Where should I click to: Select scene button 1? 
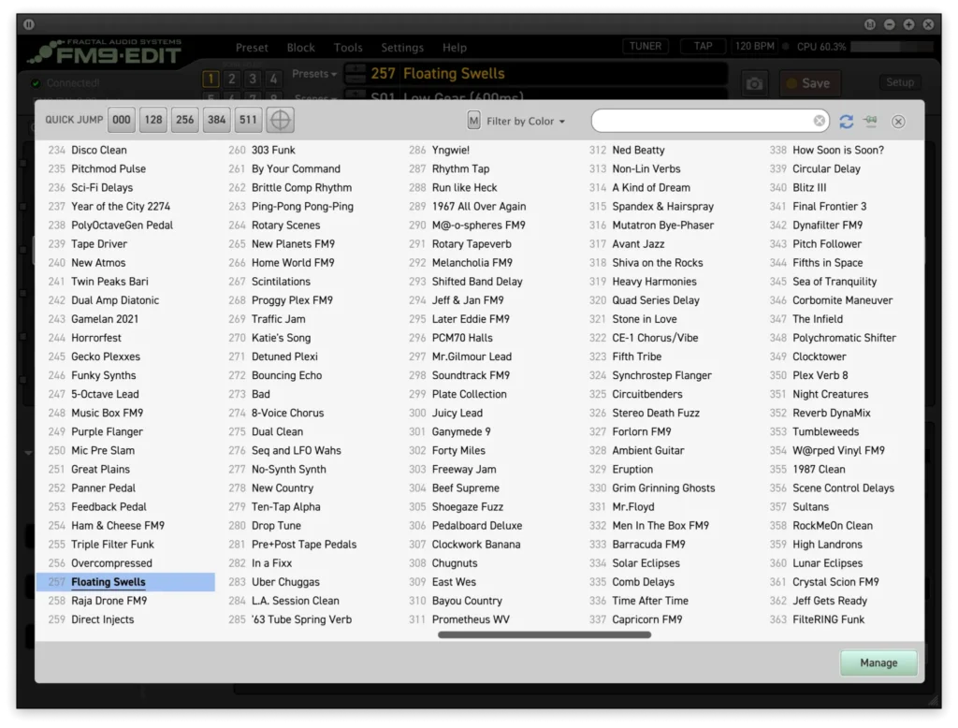click(x=210, y=80)
